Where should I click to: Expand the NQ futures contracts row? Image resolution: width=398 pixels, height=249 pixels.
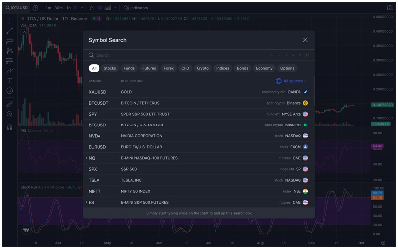tap(86, 158)
